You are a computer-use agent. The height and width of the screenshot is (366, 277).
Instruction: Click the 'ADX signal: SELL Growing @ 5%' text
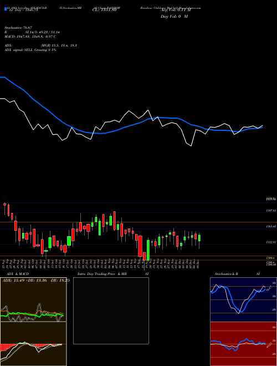coord(30,50)
